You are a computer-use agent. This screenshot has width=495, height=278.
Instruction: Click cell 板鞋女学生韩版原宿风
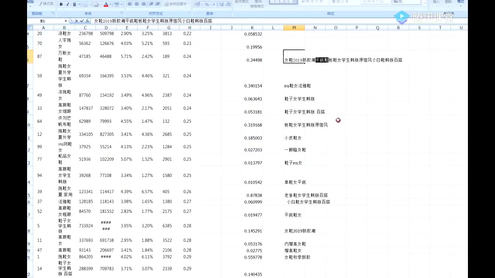[x=306, y=125]
